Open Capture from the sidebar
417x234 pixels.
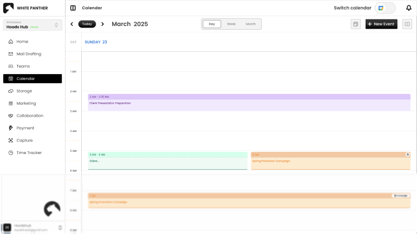24,141
